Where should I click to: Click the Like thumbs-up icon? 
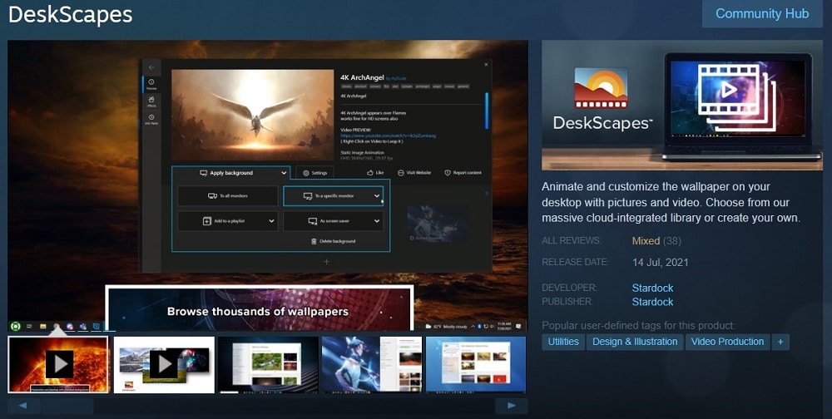[x=370, y=173]
